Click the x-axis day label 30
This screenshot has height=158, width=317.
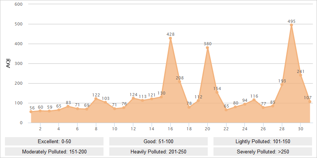[x=301, y=129]
